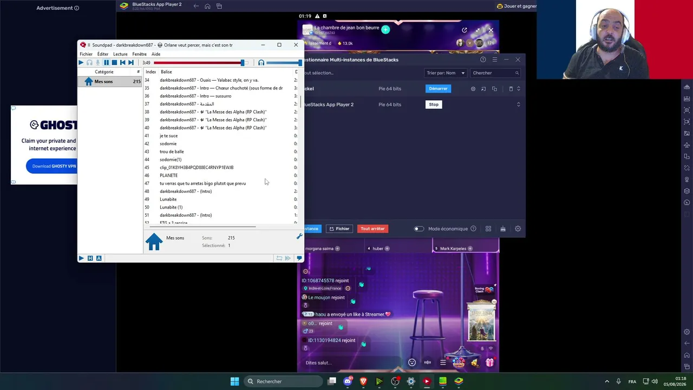Image resolution: width=693 pixels, height=390 pixels.
Task: Select 'tu verras que tu arretas bigo plutot que prevu'
Action: [220, 184]
